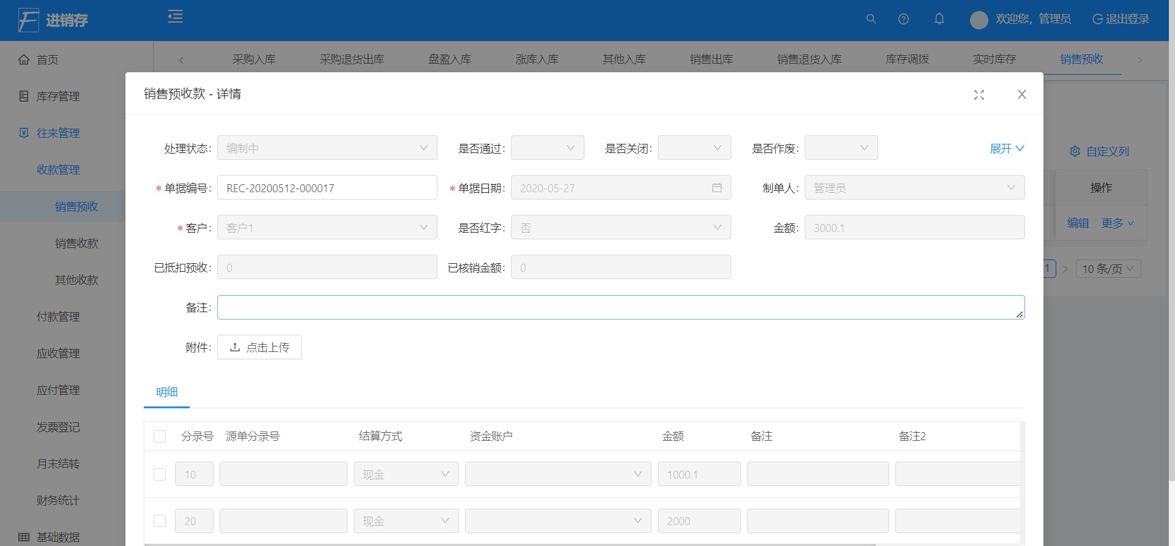Click into the 备注 text area
This screenshot has width=1175, height=546.
click(620, 307)
